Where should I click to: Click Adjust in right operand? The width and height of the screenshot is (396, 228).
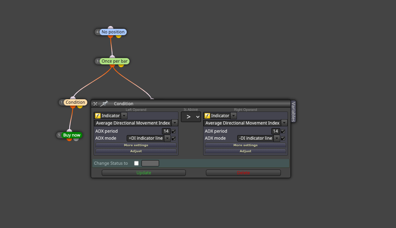(245, 151)
